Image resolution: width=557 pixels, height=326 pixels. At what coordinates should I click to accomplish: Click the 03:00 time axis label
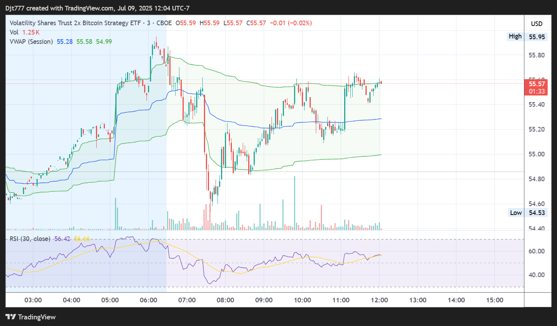tap(33, 300)
